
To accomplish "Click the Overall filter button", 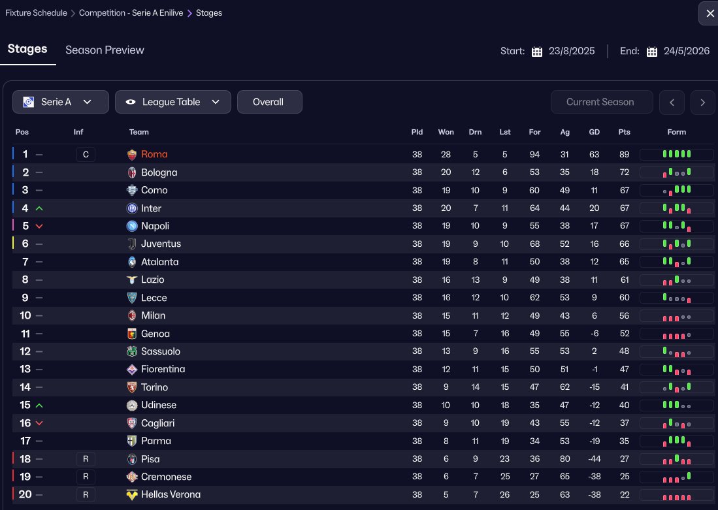I will coord(269,102).
